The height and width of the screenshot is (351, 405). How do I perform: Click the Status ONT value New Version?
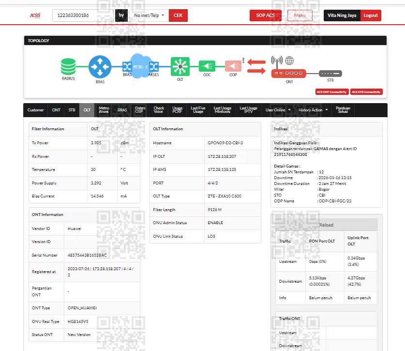coord(79,335)
